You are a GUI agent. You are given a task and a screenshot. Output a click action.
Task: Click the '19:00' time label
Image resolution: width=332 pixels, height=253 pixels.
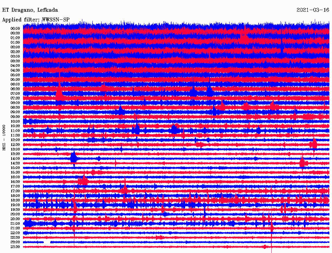pyautogui.click(x=15, y=205)
